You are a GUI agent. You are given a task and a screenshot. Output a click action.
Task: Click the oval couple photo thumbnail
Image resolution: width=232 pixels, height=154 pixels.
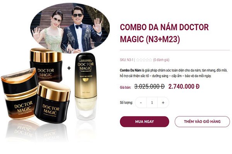pos(70,28)
